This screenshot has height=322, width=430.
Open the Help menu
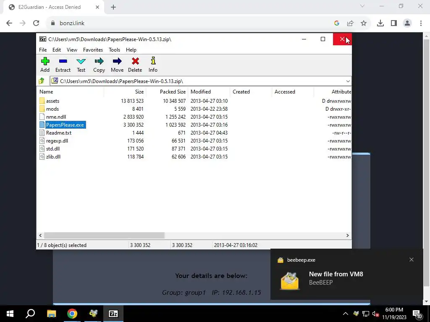tap(131, 50)
